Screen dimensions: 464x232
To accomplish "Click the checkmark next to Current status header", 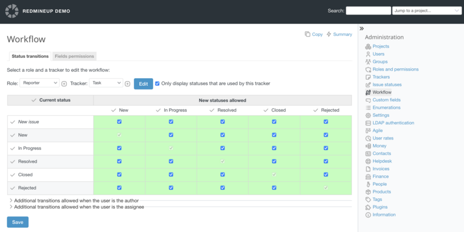I will (34, 100).
